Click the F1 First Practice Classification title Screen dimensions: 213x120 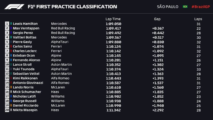pyautogui.click(x=72, y=7)
